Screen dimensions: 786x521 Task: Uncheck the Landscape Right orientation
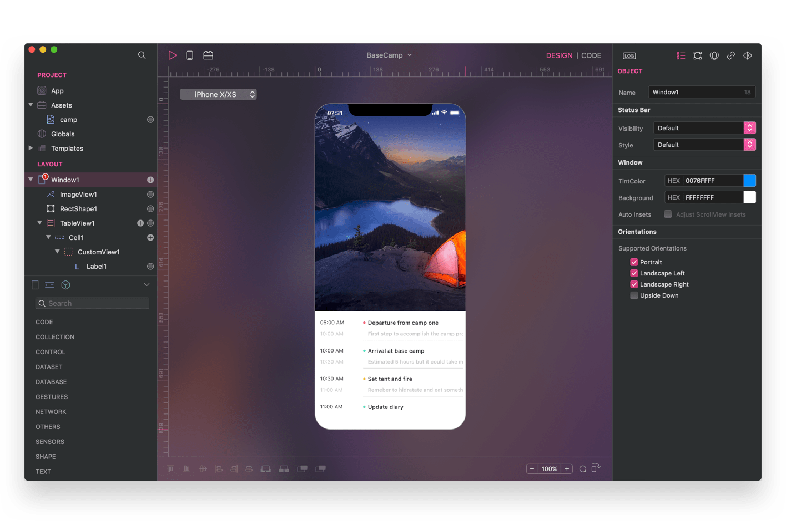click(634, 284)
